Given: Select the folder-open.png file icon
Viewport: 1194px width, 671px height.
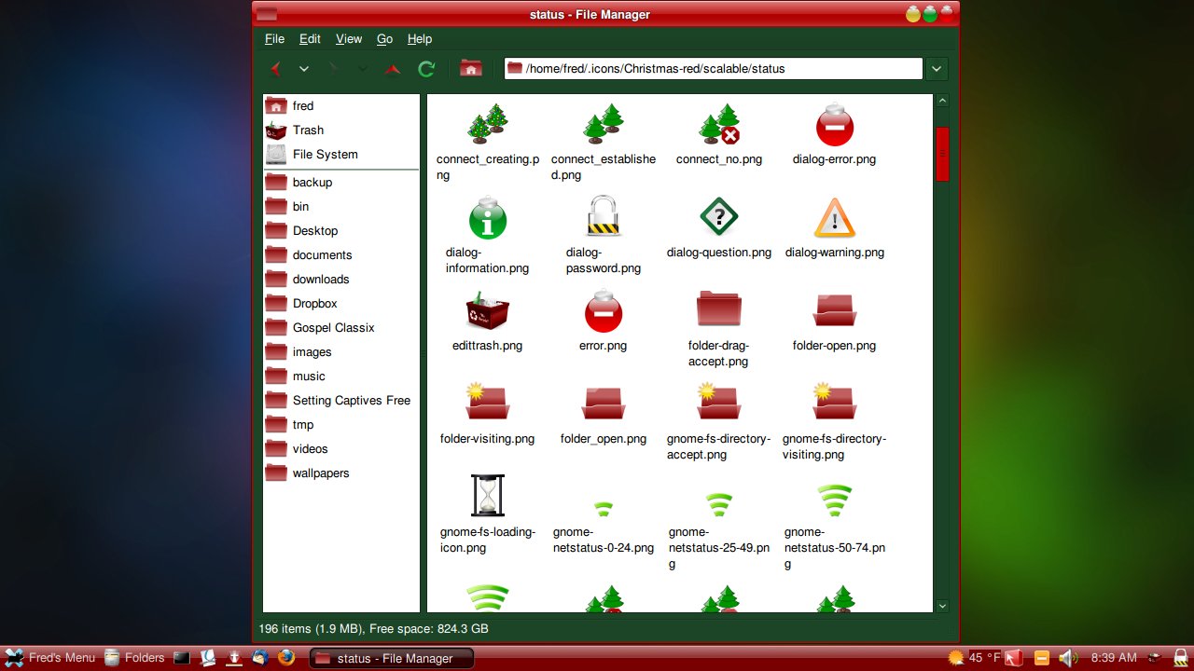Looking at the screenshot, I should pyautogui.click(x=835, y=310).
